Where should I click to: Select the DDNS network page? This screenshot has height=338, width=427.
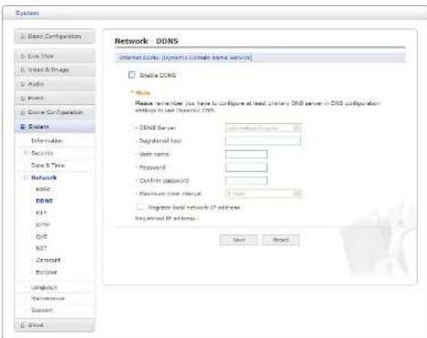44,201
